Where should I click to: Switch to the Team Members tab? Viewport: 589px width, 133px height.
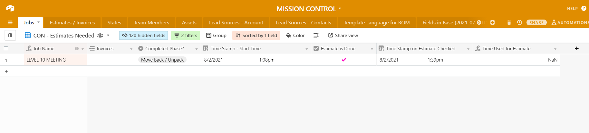[151, 22]
